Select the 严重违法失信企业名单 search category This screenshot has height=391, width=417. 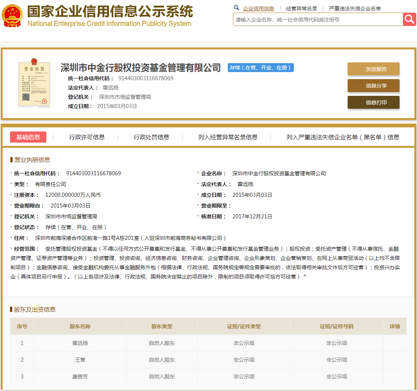click(x=355, y=9)
